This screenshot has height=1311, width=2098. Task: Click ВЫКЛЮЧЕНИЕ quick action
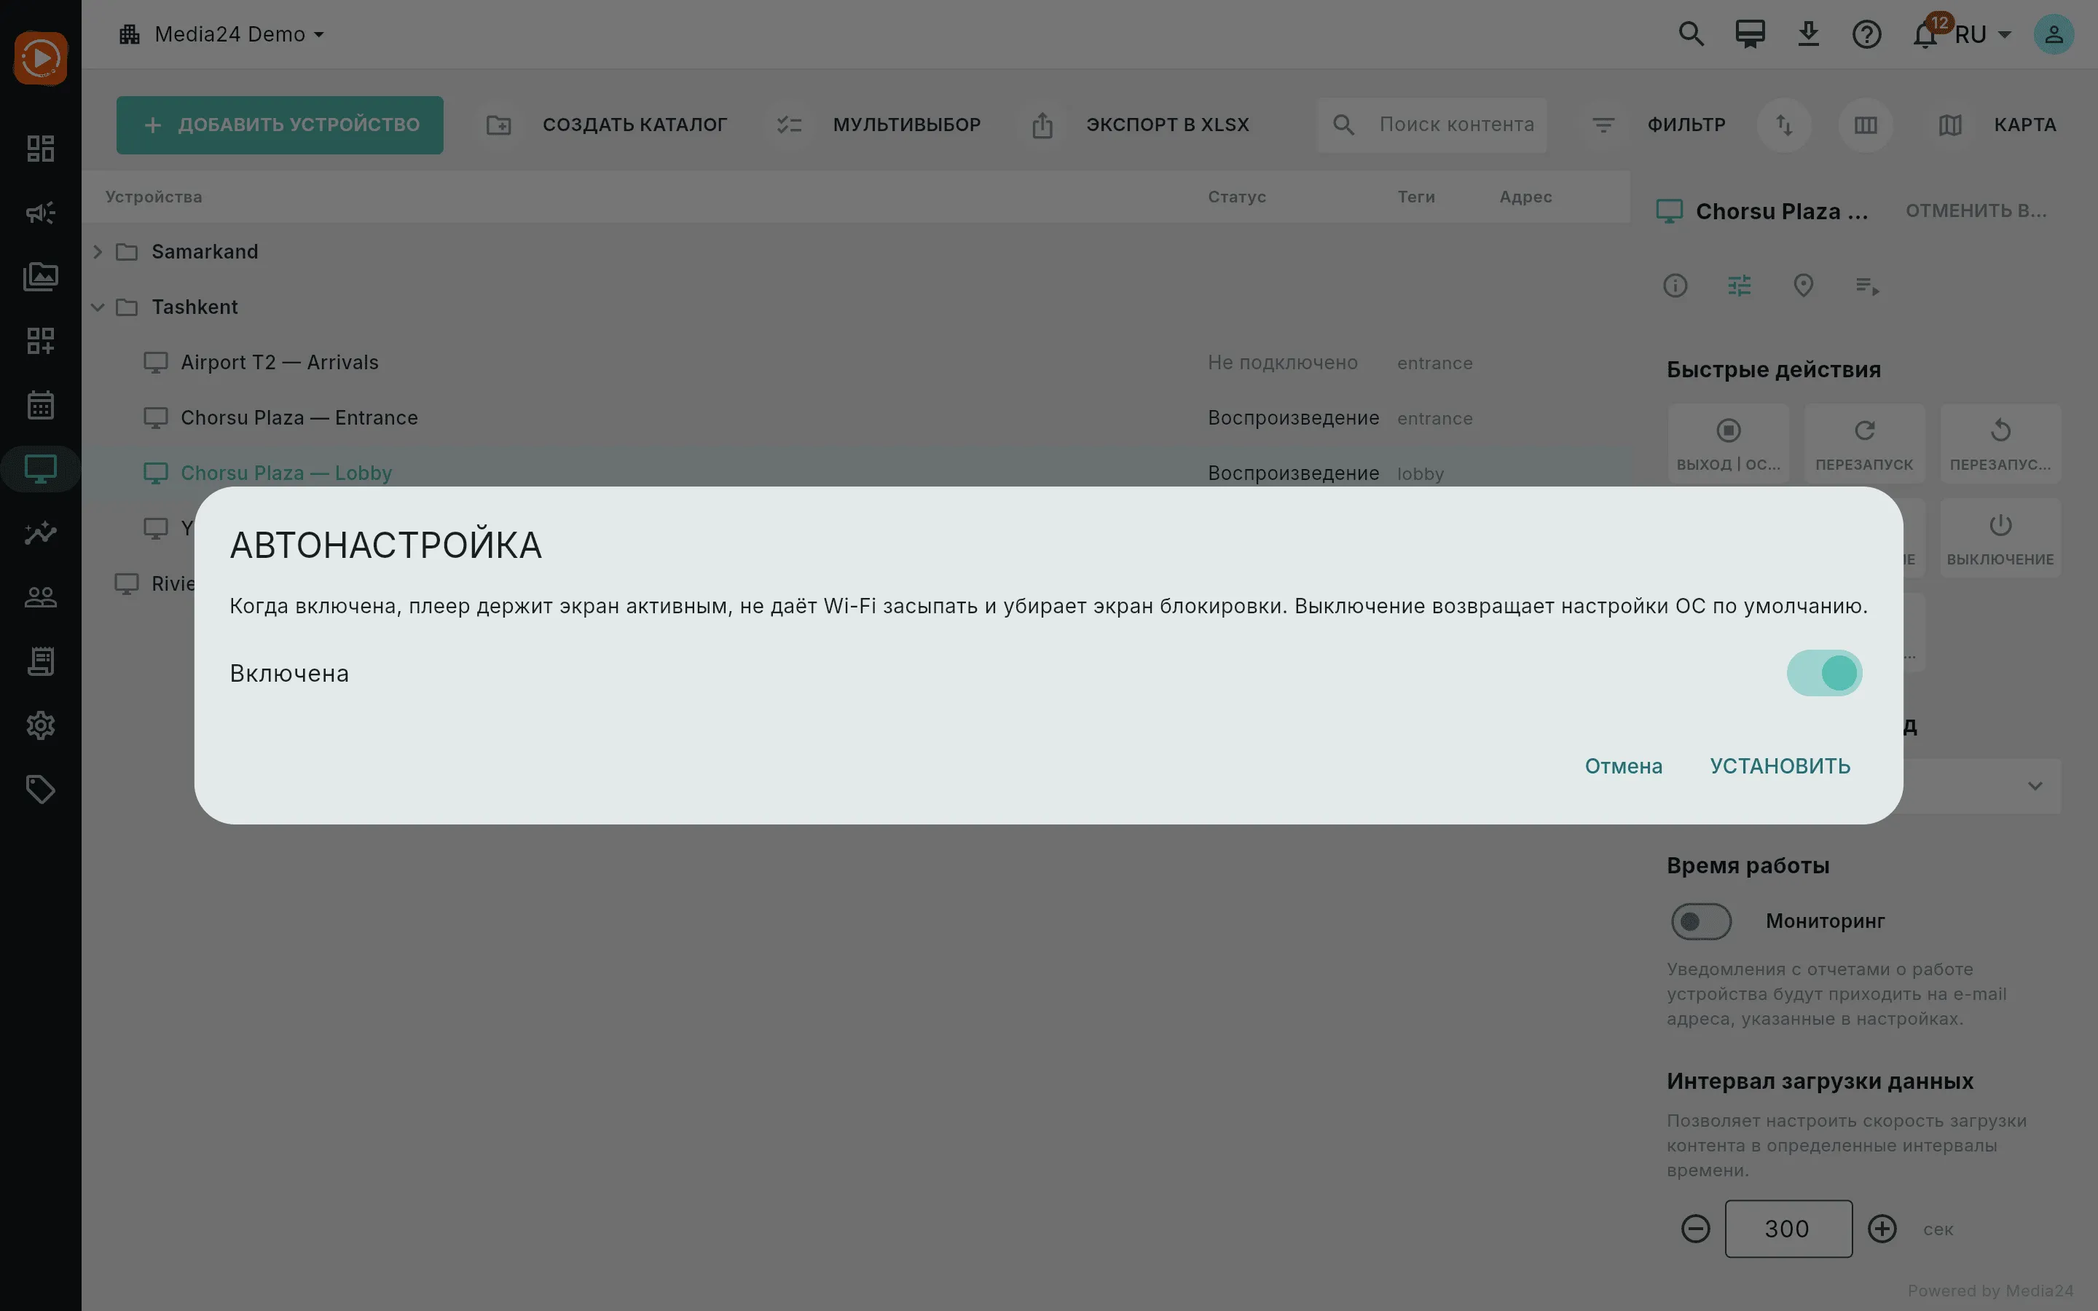tap(2000, 538)
